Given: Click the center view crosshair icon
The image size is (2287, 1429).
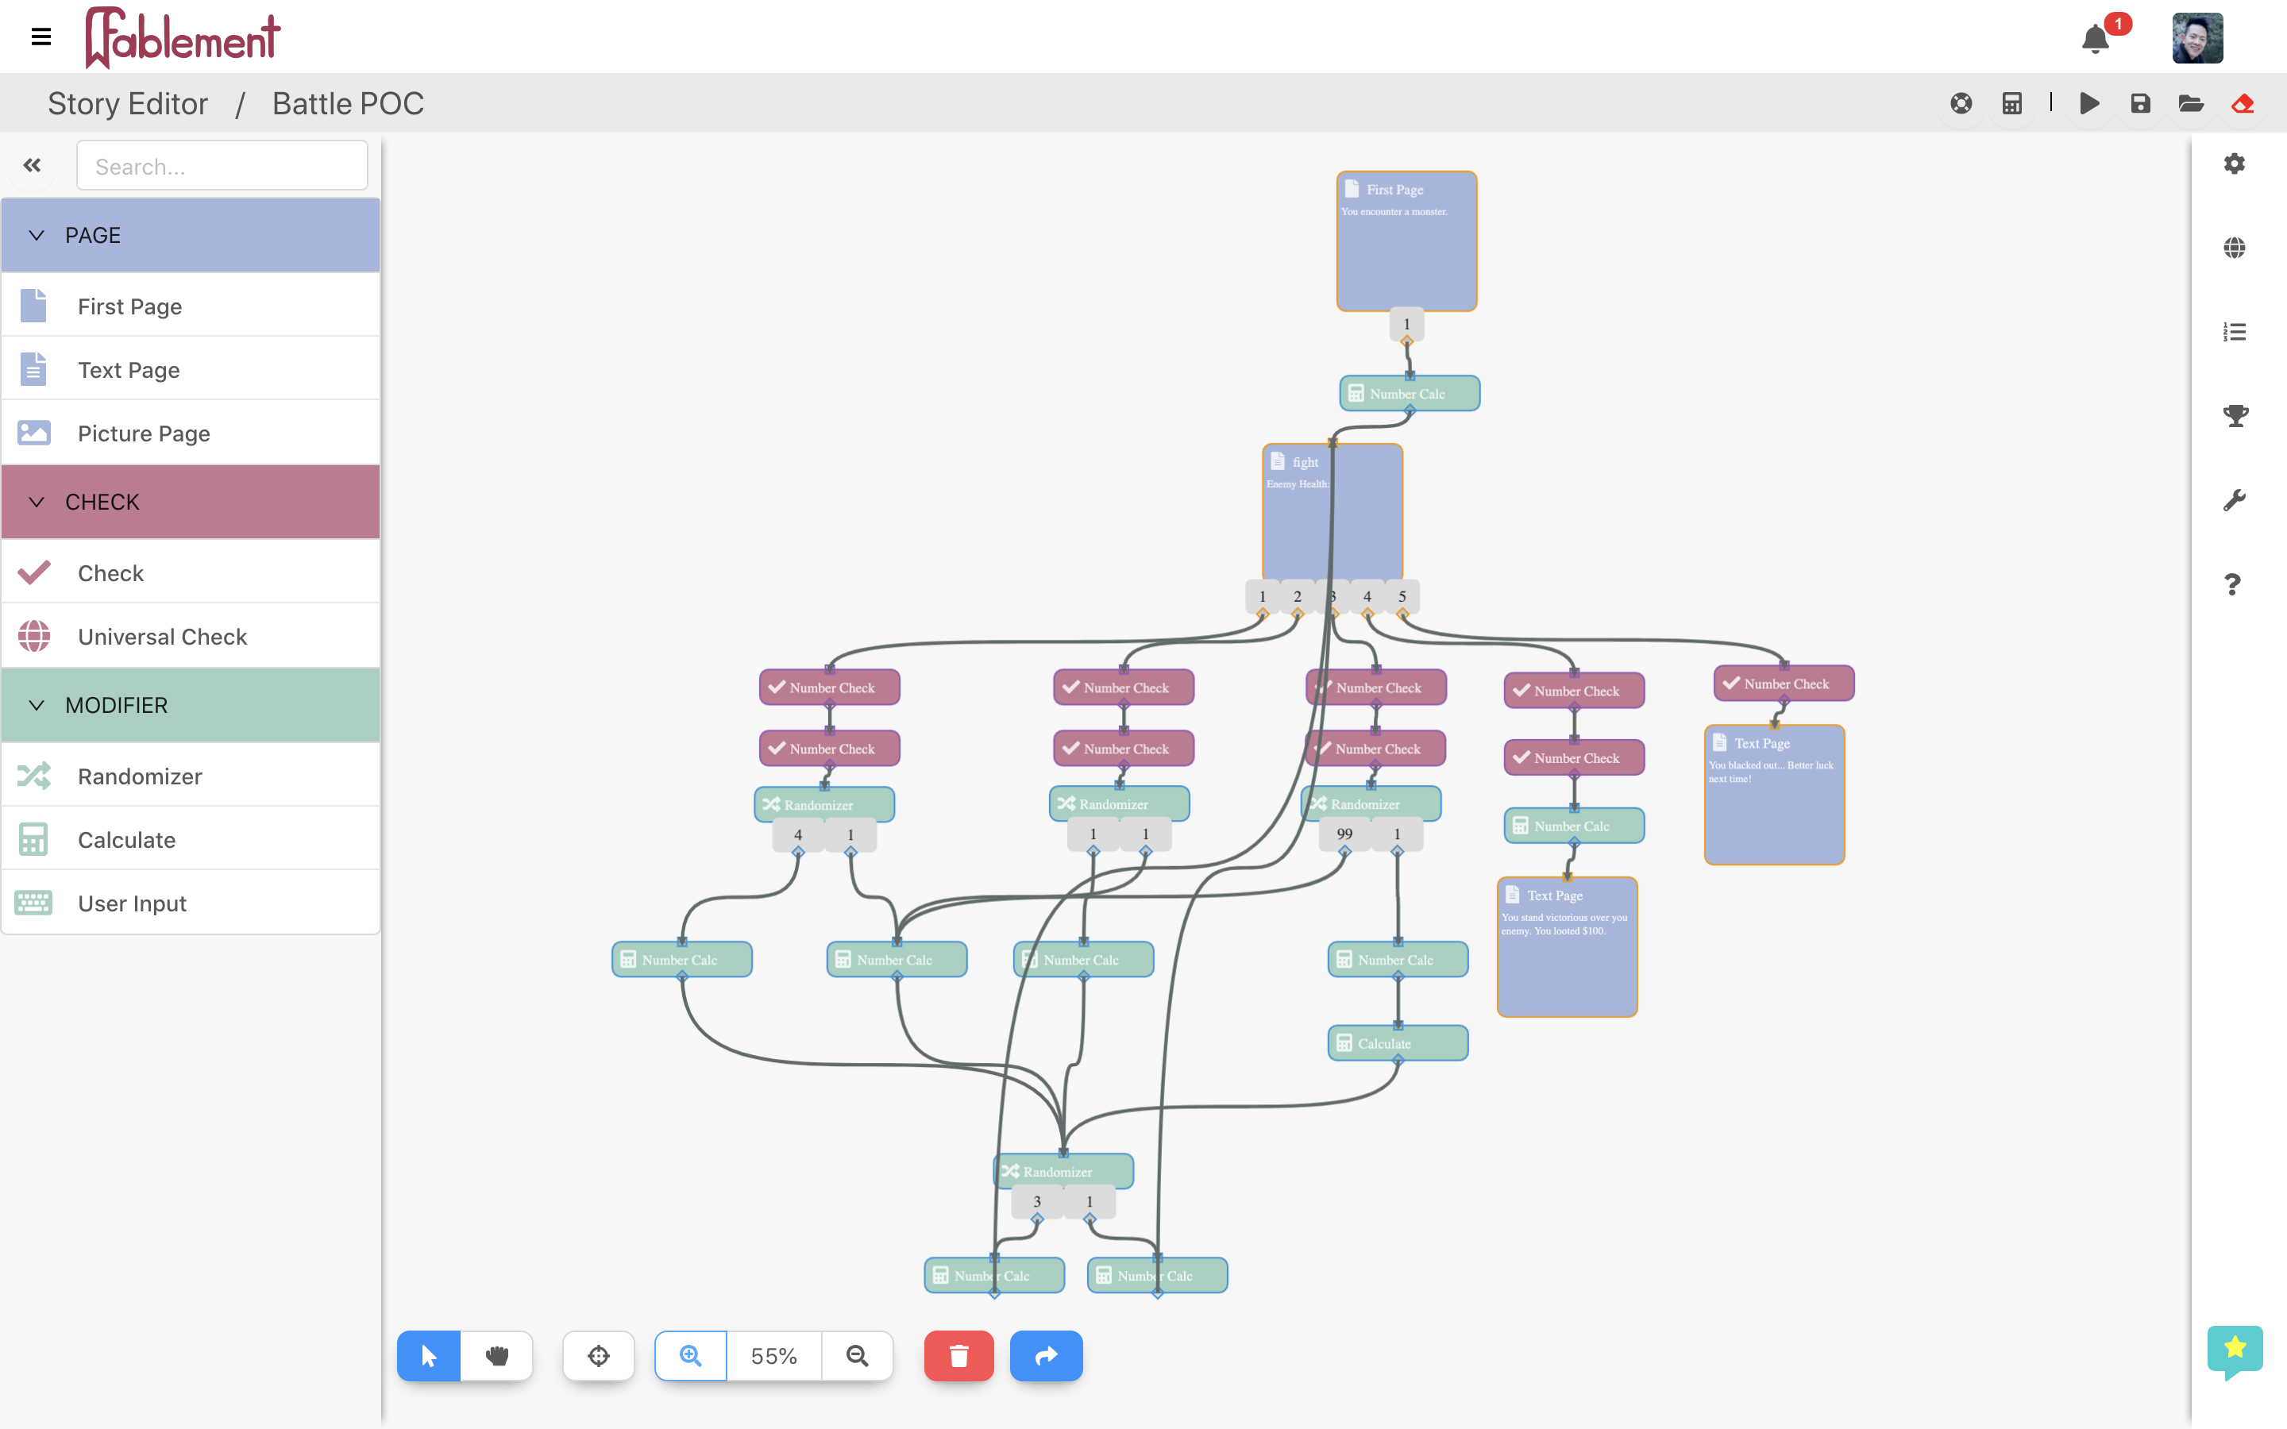Looking at the screenshot, I should coord(598,1355).
